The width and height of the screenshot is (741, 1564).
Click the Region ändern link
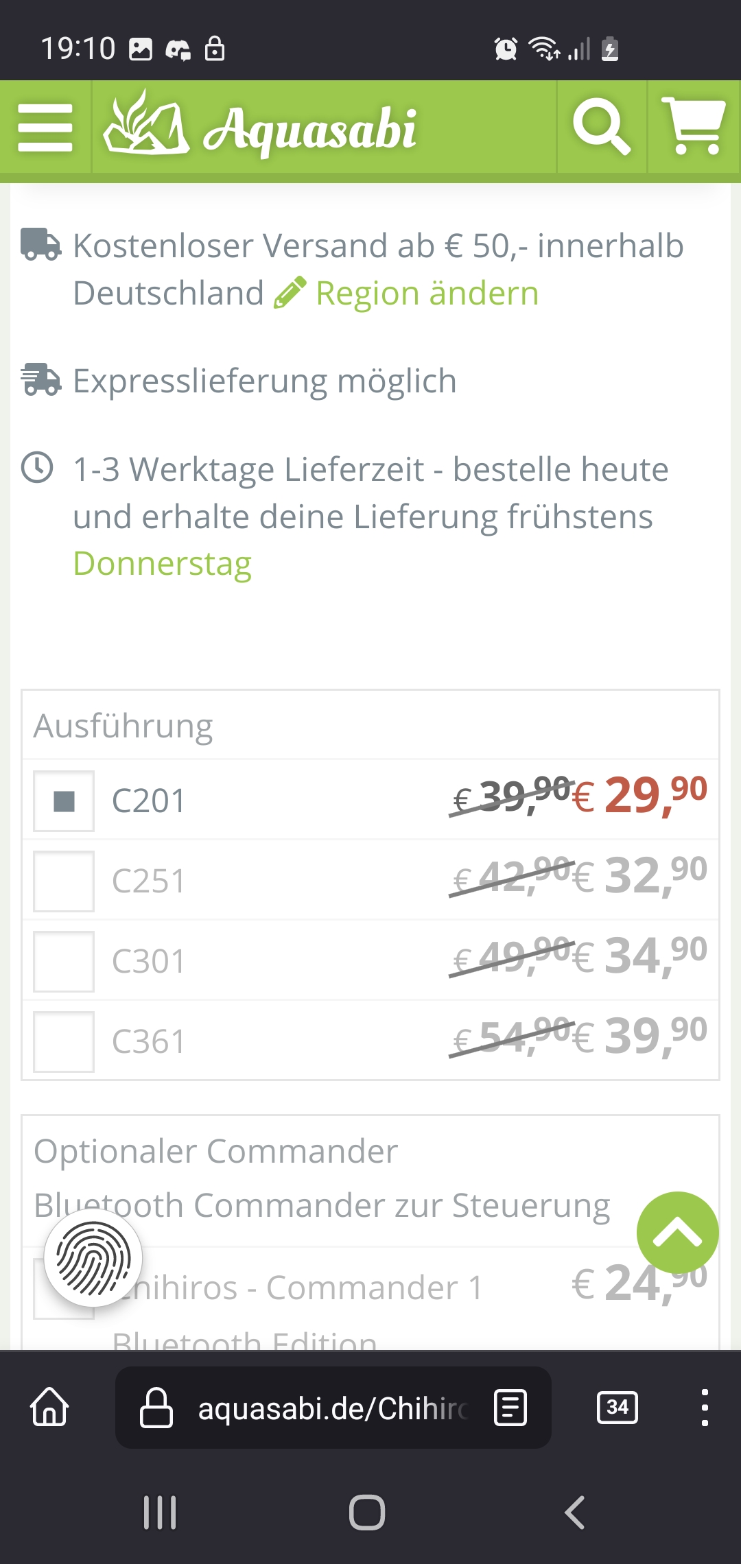coord(425,294)
